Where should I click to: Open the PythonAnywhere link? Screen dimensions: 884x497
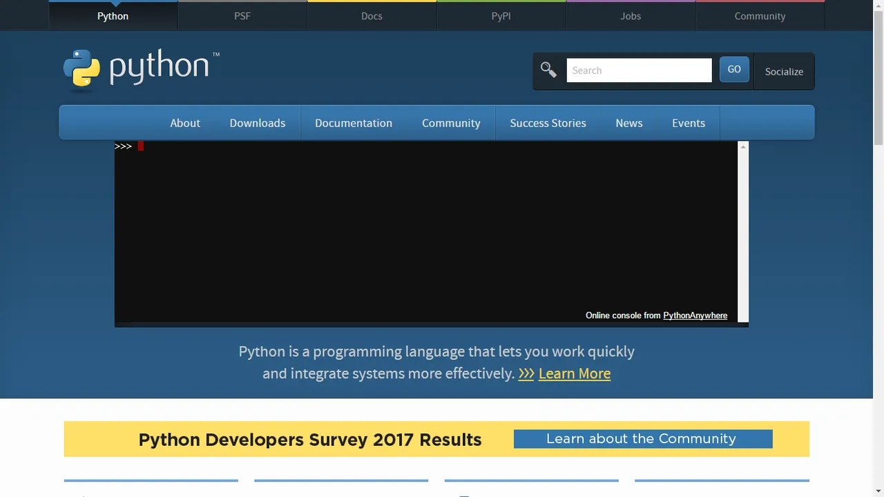coord(695,315)
